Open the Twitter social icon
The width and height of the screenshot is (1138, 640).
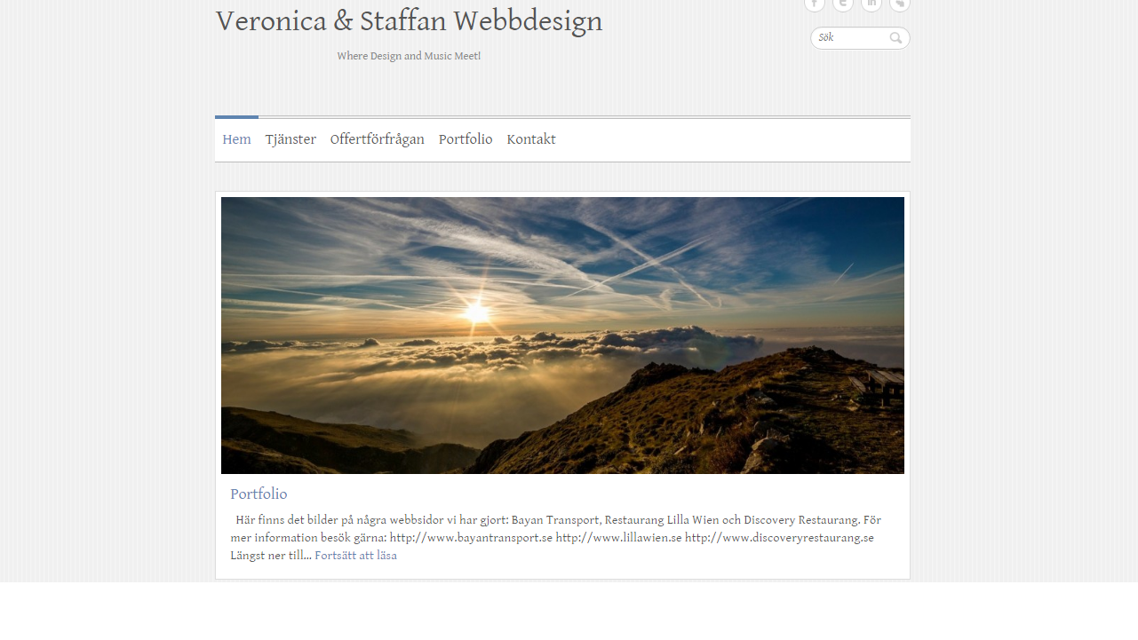click(x=843, y=4)
